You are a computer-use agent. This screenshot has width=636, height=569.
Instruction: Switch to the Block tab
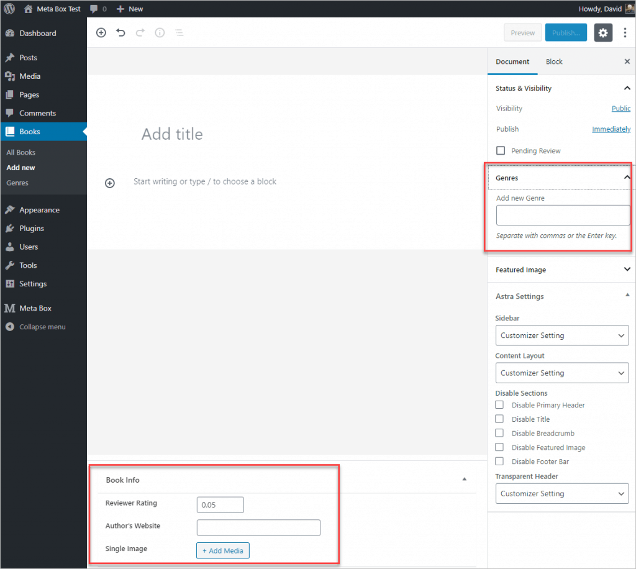point(554,61)
